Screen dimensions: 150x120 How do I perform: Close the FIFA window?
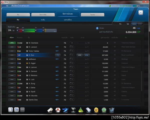click(145, 2)
